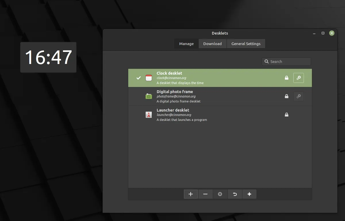Switch to the Download tab
Viewport: 345px width, 221px height.
(x=212, y=44)
